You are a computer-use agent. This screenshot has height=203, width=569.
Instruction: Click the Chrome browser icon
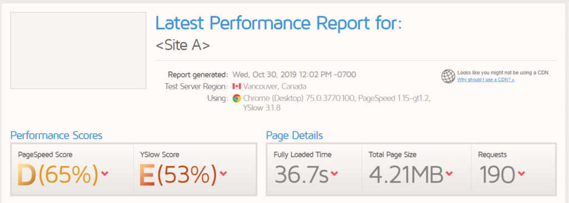(x=237, y=98)
